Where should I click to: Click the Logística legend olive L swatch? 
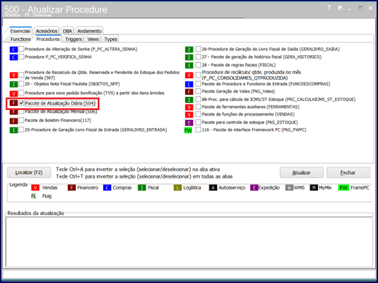pyautogui.click(x=178, y=188)
